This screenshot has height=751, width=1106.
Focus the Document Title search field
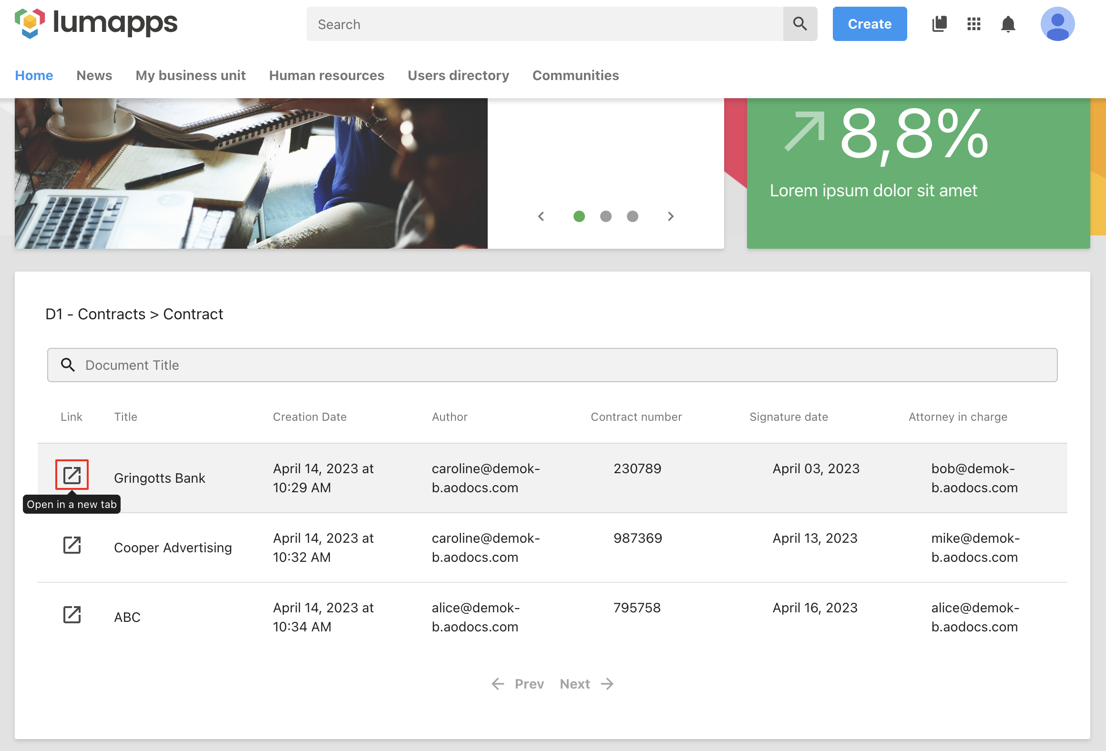552,365
